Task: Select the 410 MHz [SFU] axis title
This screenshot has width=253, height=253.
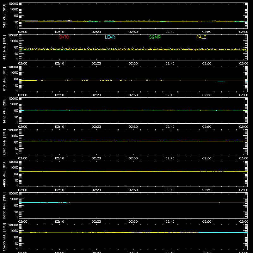Action: tap(4, 47)
